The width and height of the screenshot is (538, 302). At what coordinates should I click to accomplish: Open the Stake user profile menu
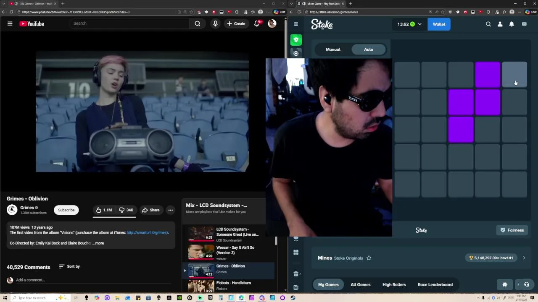(500, 24)
